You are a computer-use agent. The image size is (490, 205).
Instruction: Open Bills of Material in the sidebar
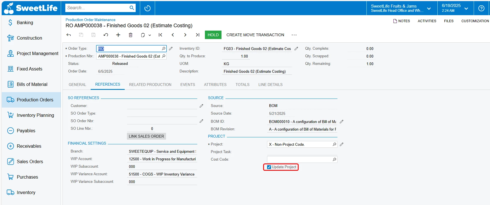tap(31, 84)
